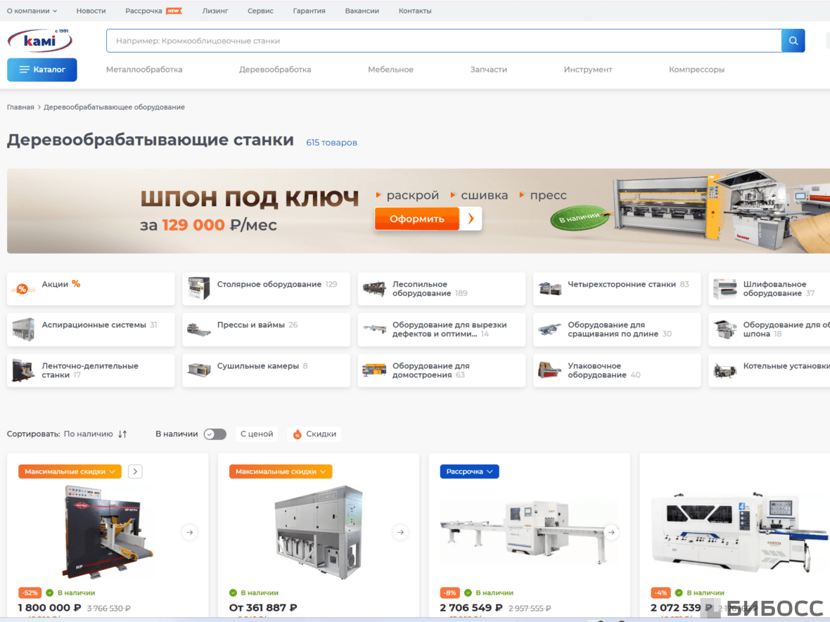
Task: Click the price 1 800 000 ₽
Action: (x=50, y=608)
